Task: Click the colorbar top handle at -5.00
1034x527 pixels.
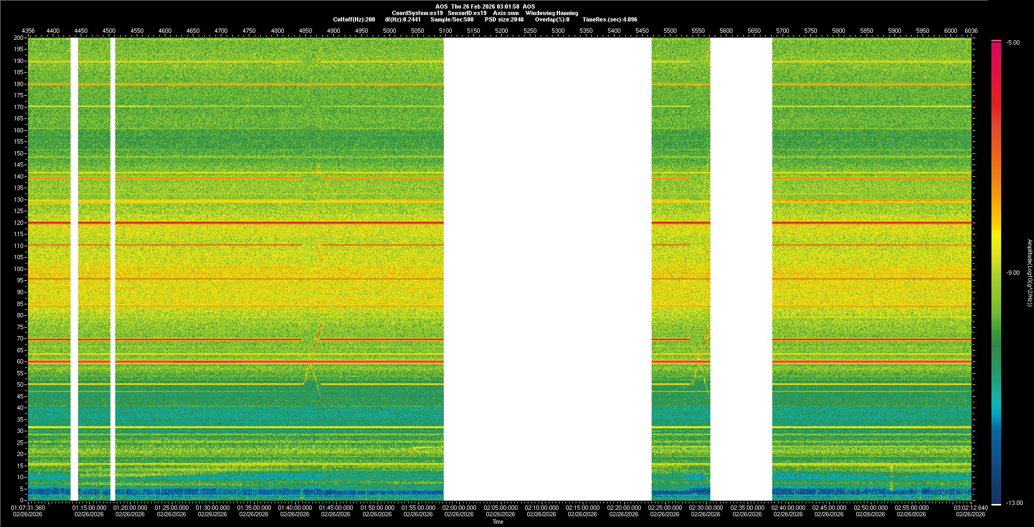Action: (x=996, y=41)
